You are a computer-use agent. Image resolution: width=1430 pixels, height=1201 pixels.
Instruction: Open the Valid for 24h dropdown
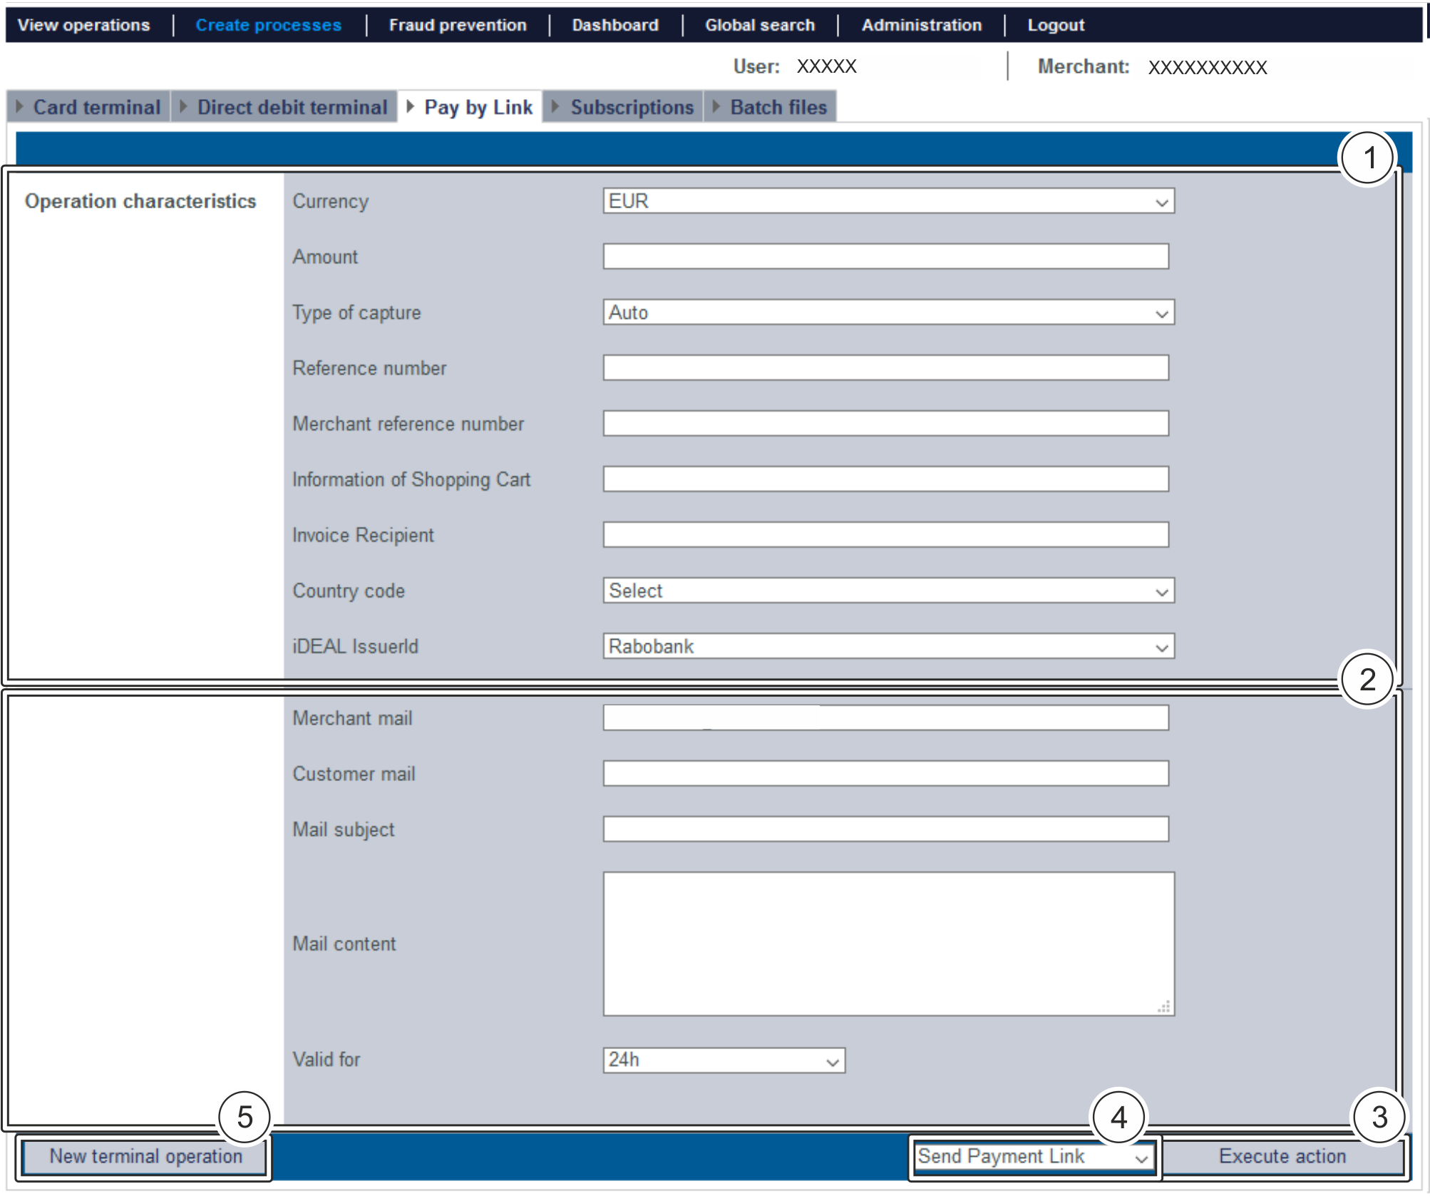point(724,1060)
